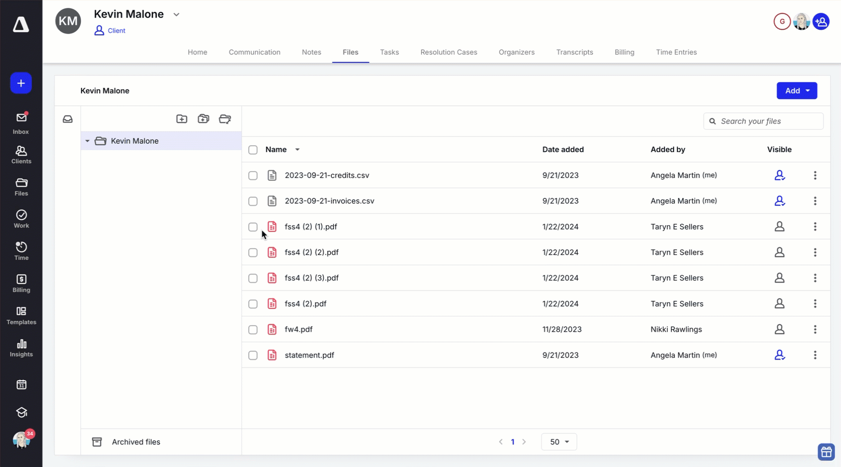Switch to the Billing tab
The height and width of the screenshot is (467, 841).
click(x=624, y=52)
